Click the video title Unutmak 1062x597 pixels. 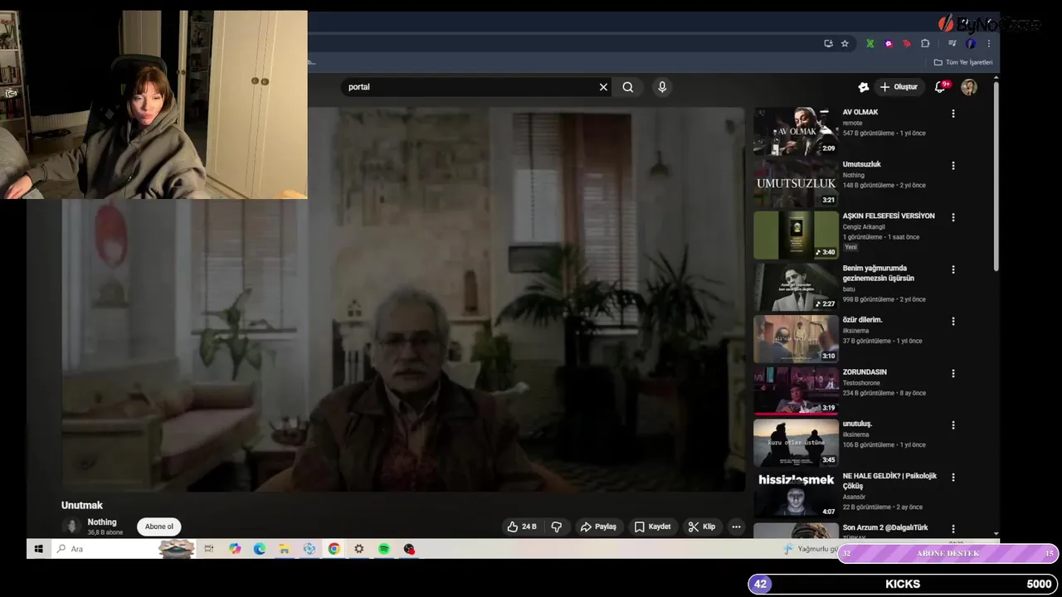pyautogui.click(x=82, y=505)
